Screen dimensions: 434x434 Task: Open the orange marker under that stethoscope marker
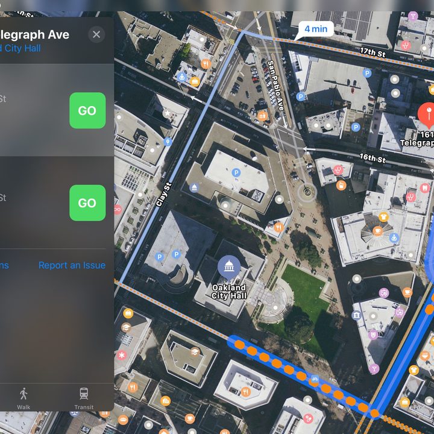pos(341,185)
